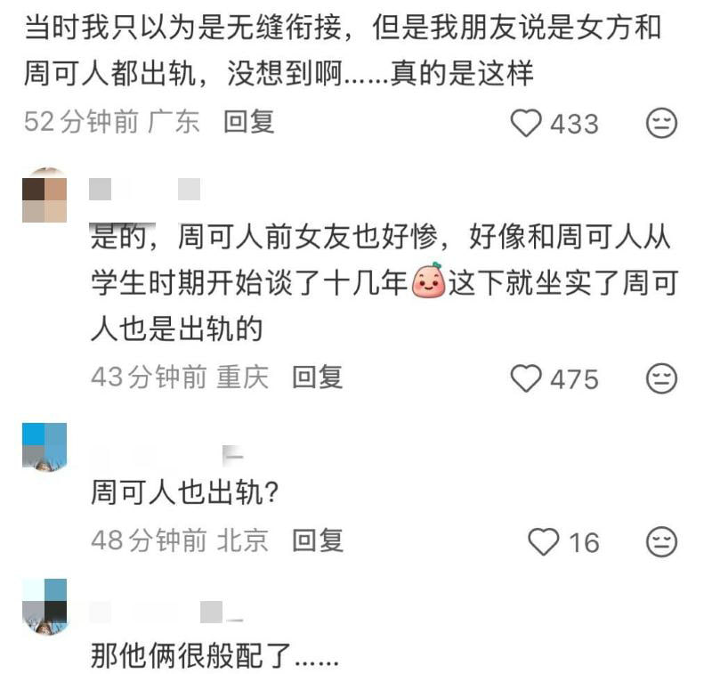712x674 pixels.
Task: Reply to the Guangdong comment posted 52 minutes ago
Action: 249,122
